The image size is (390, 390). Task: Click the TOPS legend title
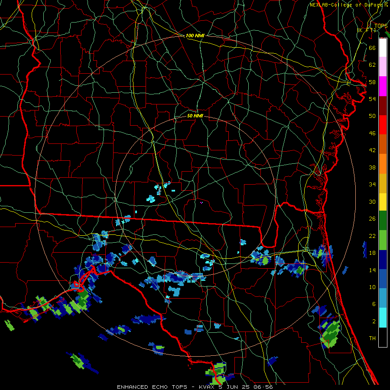(381, 26)
